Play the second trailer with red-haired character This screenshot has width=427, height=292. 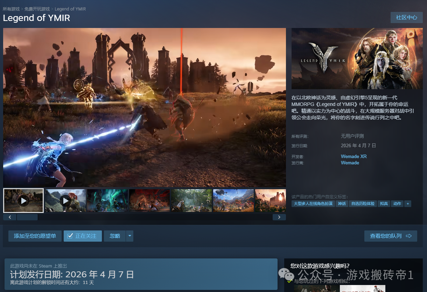click(65, 201)
